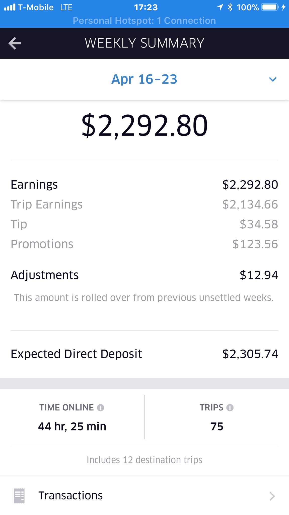289x515 pixels.
Task: Tap the Personal Hotspot connection banner
Action: click(144, 21)
